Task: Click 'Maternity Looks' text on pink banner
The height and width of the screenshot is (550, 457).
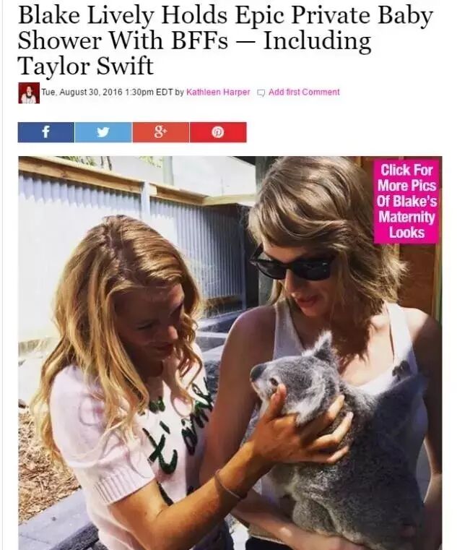Action: point(406,225)
